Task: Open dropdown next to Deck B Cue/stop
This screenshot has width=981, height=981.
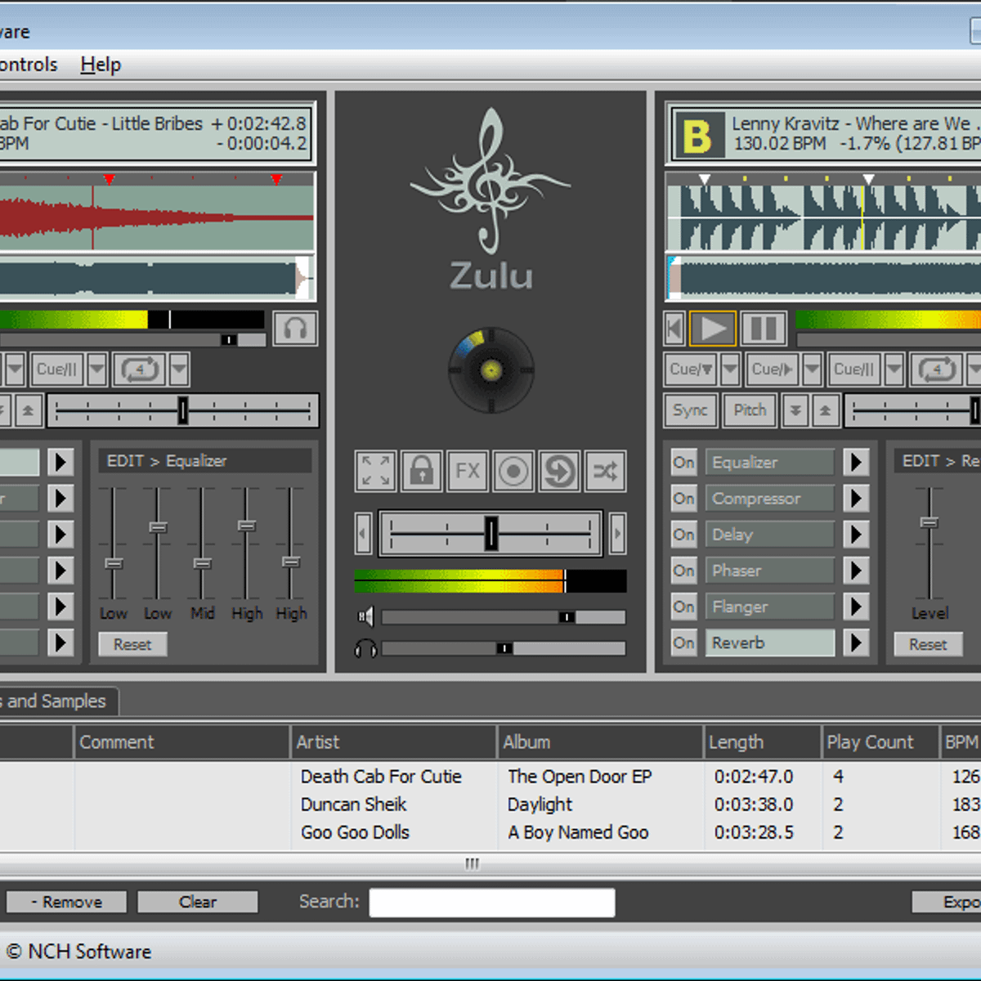Action: 730,370
